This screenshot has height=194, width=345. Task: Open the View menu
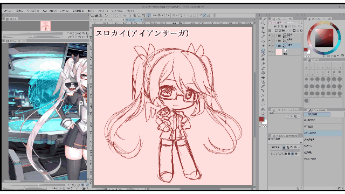(x=91, y=11)
